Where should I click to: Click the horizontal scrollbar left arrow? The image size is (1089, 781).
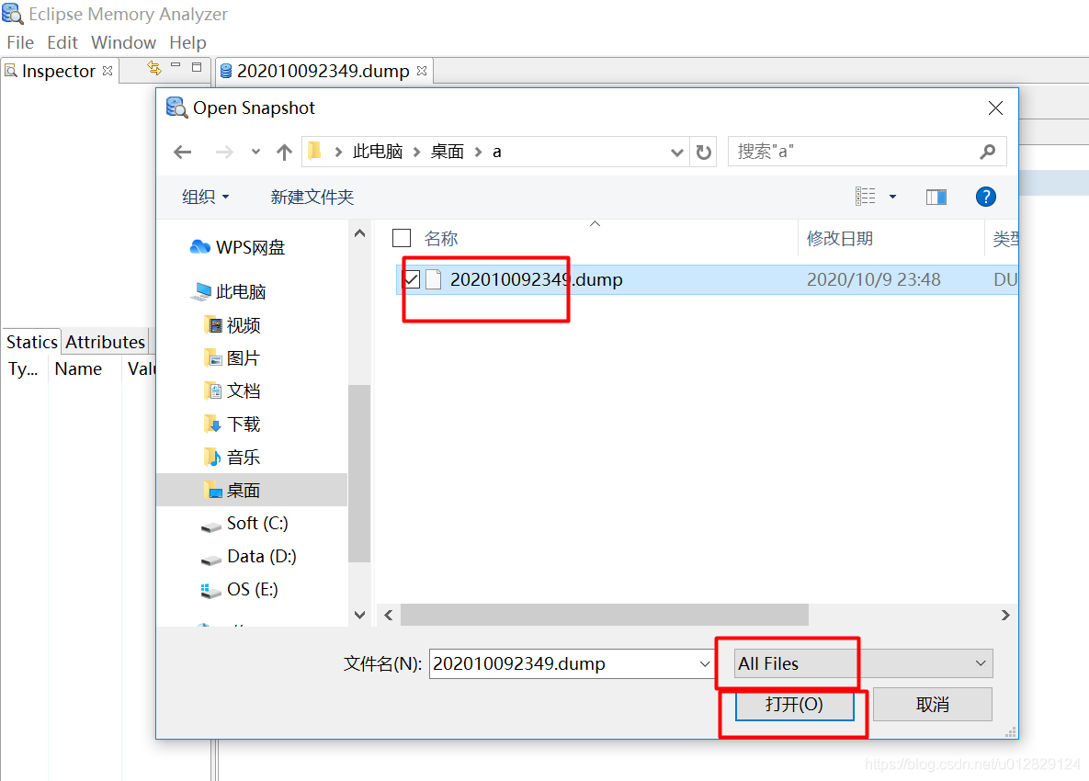pyautogui.click(x=388, y=615)
